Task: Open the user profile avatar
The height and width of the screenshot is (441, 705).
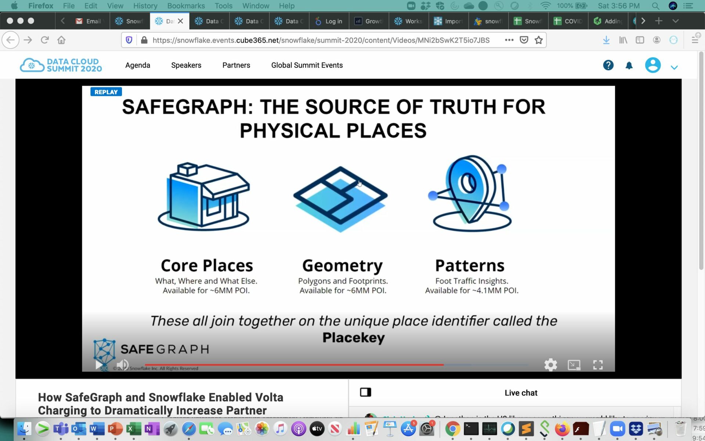Action: (653, 65)
